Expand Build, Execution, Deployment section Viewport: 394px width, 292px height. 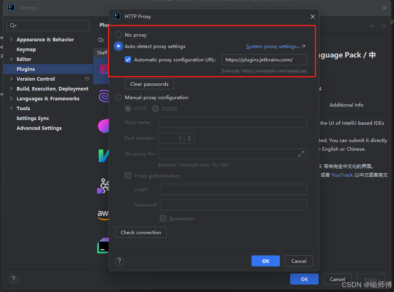11,89
